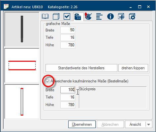The width and height of the screenshot is (156, 132).
Task: Click the drehen/kippen button
Action: click(x=133, y=68)
